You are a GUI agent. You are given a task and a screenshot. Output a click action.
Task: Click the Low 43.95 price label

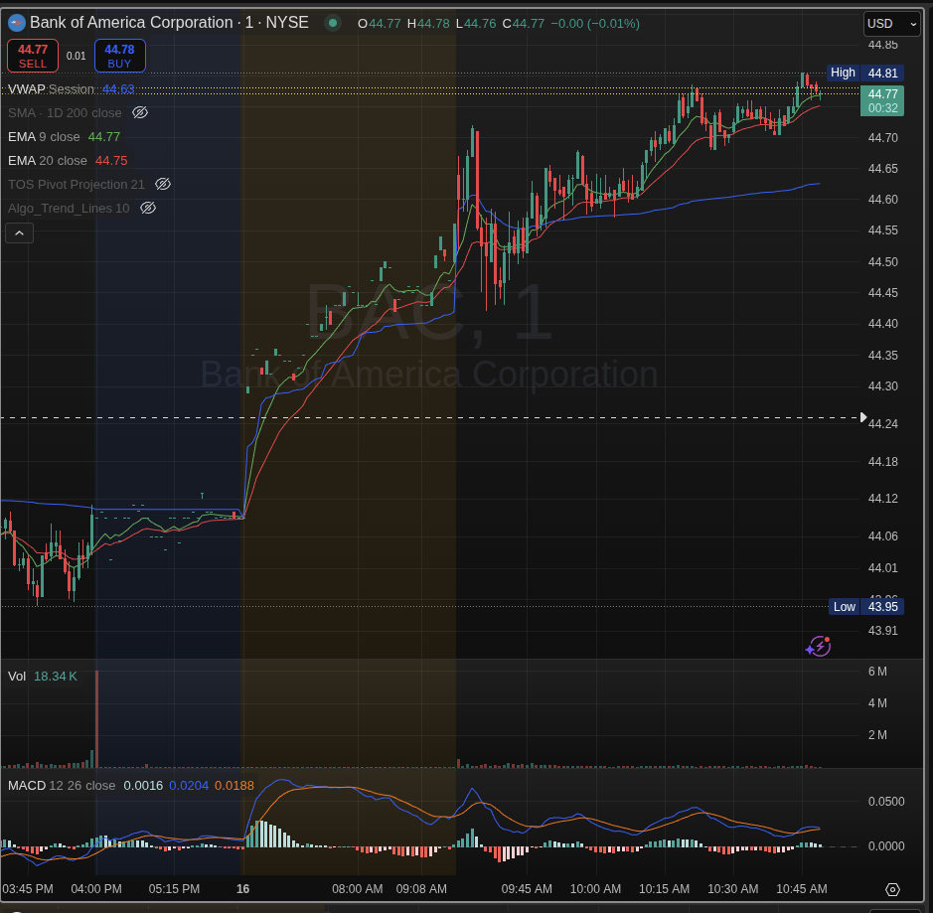[867, 607]
